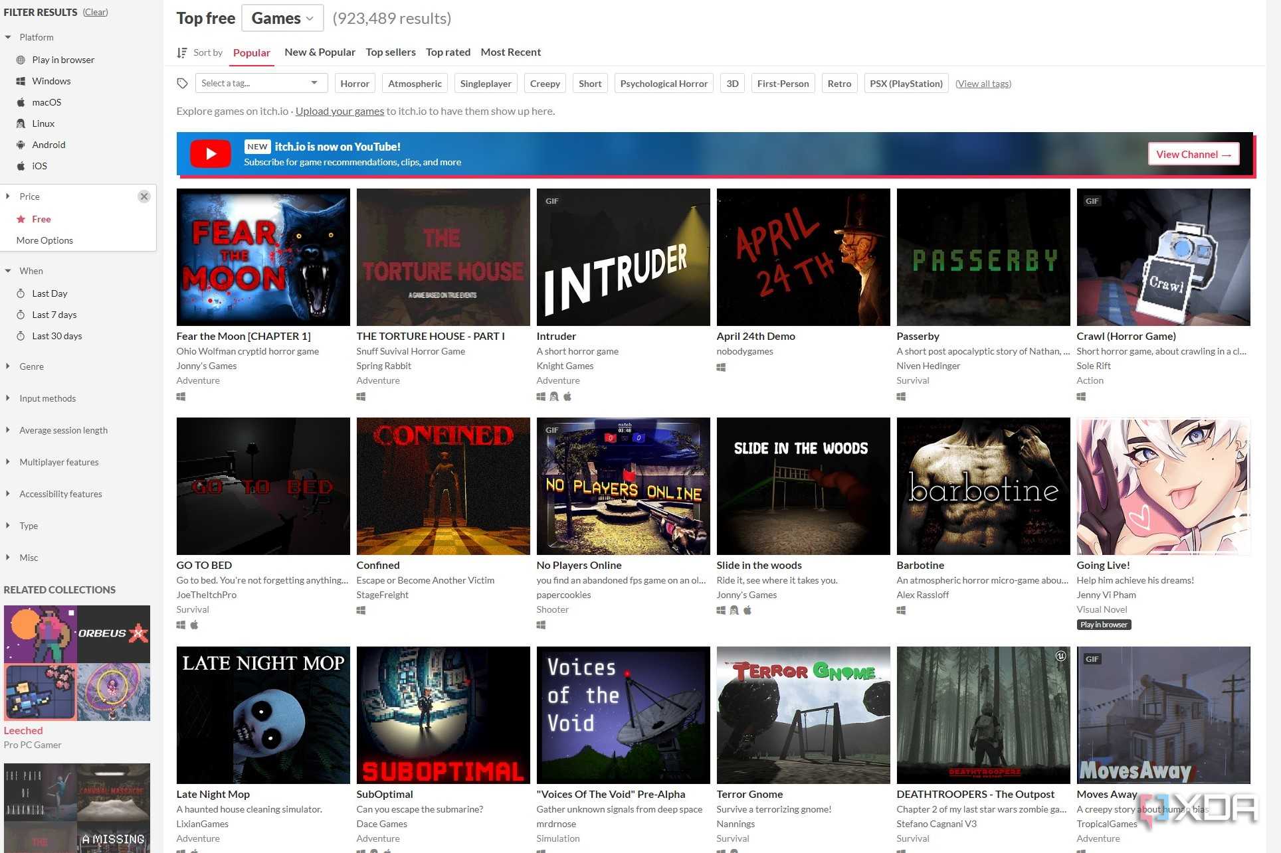Remove the Price filter with the X button
Viewport: 1281px width, 853px height.
[144, 196]
